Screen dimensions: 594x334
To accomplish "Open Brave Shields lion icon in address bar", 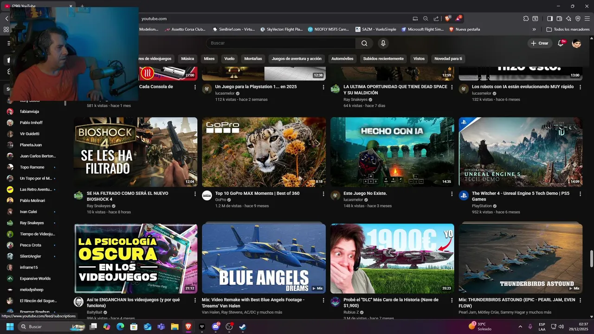I will click(447, 19).
